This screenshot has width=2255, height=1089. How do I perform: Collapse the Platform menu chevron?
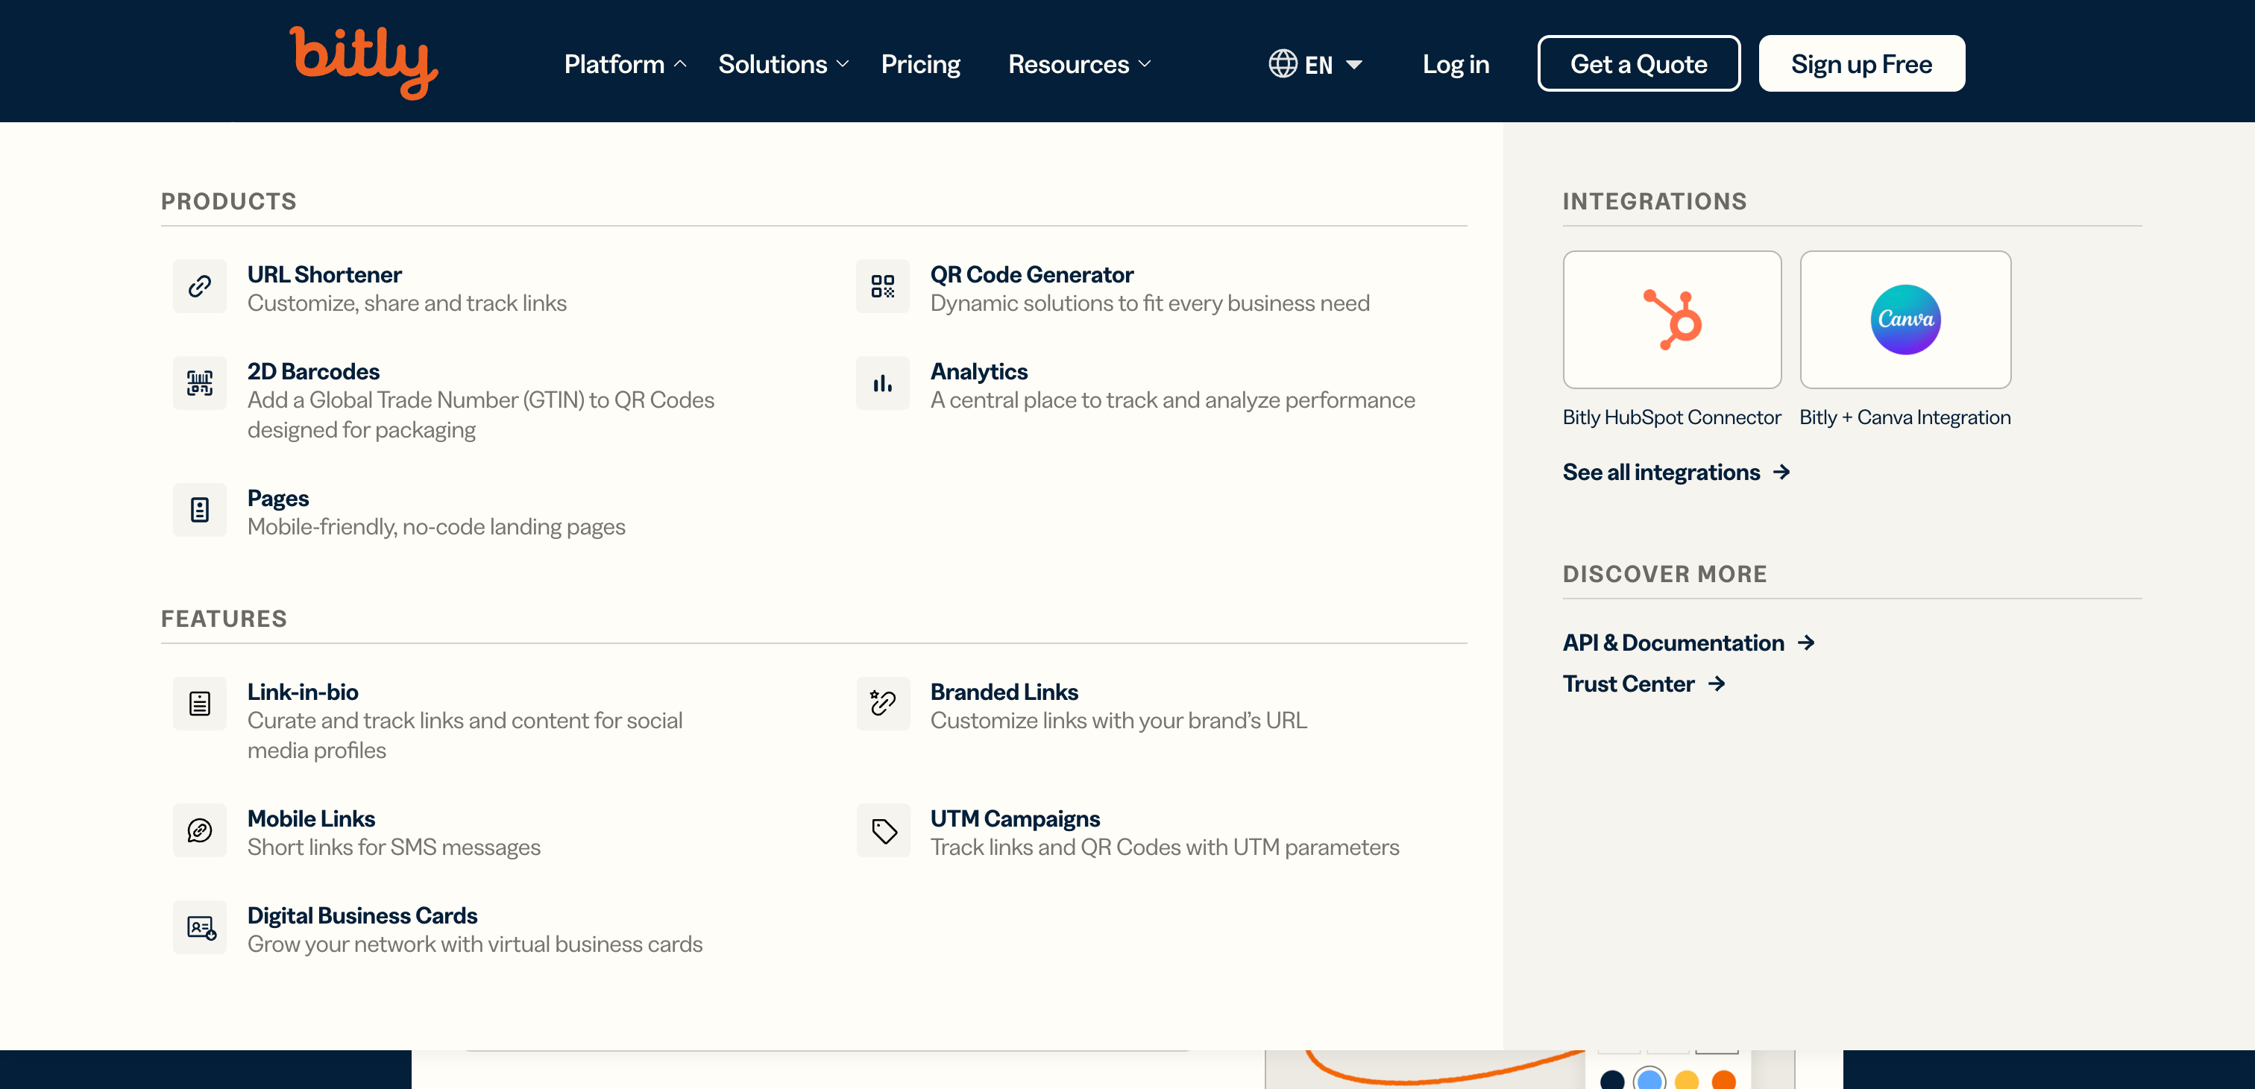click(679, 64)
